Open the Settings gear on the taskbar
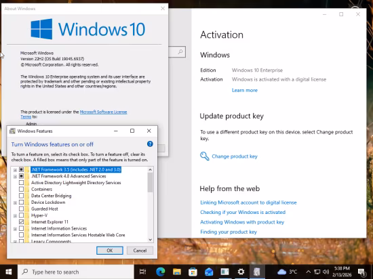Screen dimensions: 373x279 click(x=241, y=272)
